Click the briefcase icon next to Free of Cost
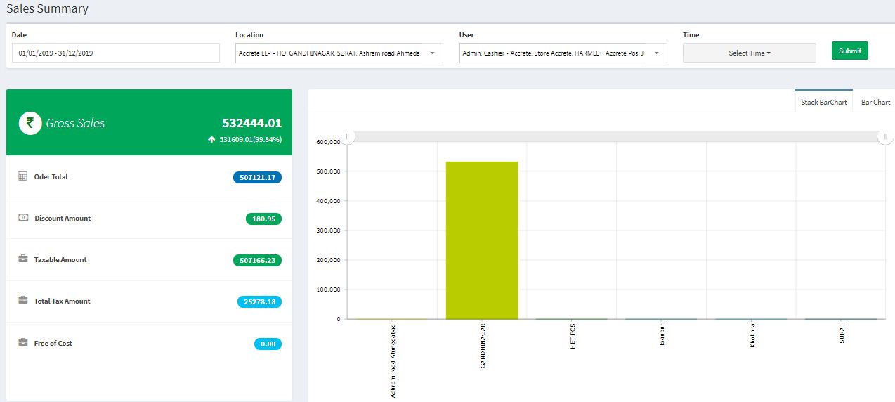The image size is (895, 402). click(x=22, y=343)
